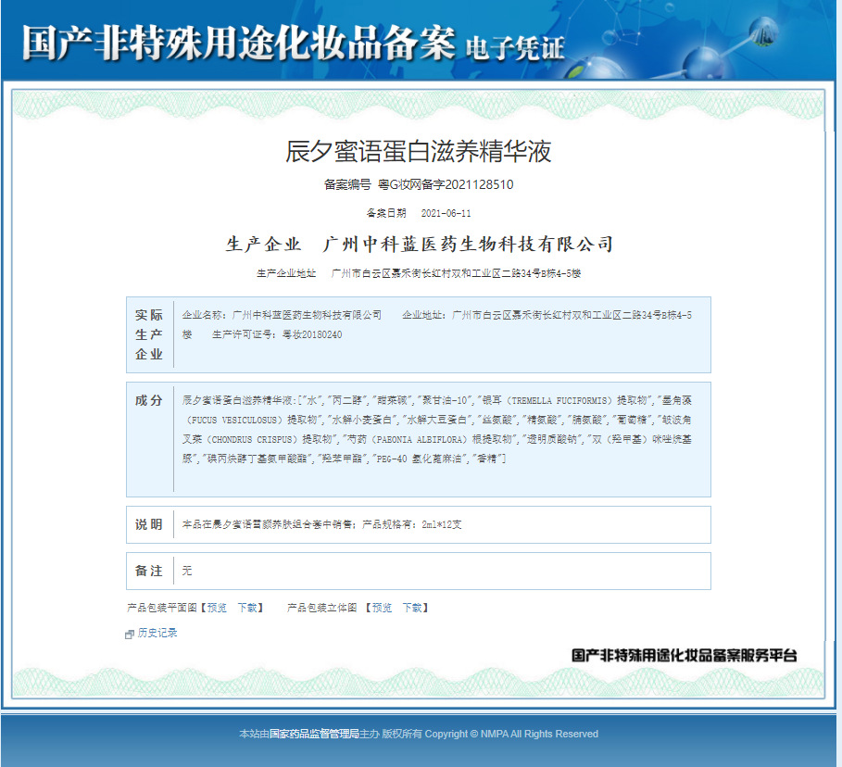Click the PEG-40 氢化蓖麻油 ingredient
Image resolution: width=842 pixels, height=767 pixels.
click(x=419, y=459)
